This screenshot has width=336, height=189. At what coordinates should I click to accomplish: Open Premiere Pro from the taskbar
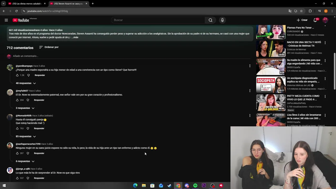(x=204, y=186)
